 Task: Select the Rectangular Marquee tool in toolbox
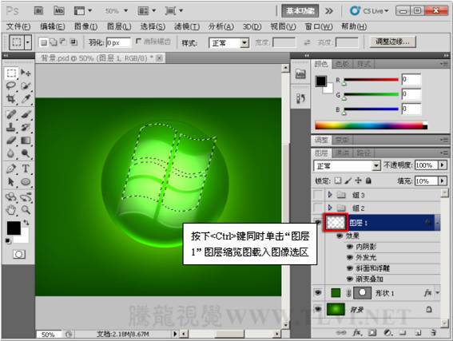pos(11,73)
